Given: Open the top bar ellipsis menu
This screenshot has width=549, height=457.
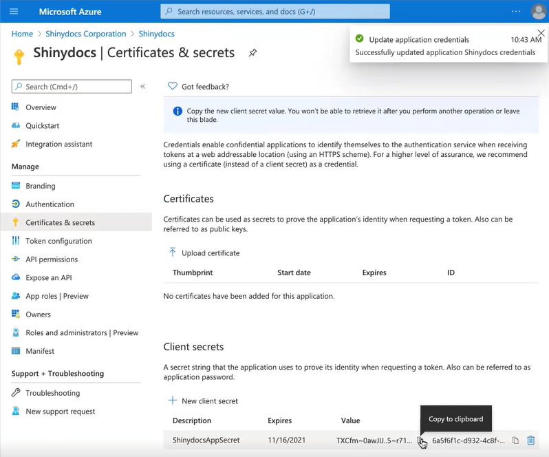Looking at the screenshot, I should point(516,12).
